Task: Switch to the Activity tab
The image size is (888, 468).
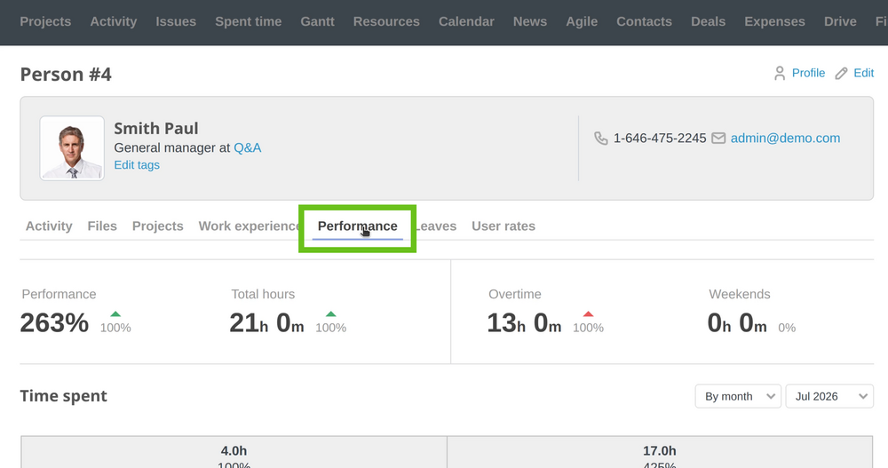Action: [x=49, y=226]
